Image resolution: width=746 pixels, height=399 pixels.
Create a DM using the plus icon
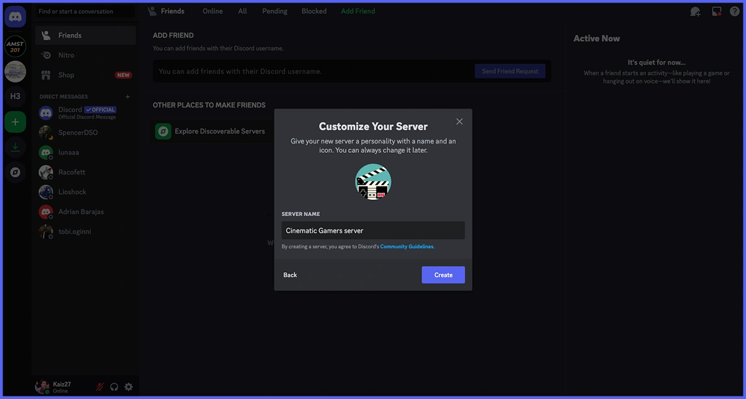pos(128,96)
